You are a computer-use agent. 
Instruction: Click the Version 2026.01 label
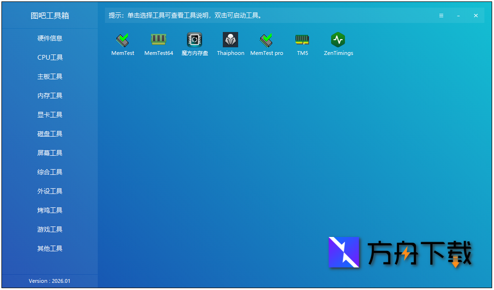coord(49,281)
